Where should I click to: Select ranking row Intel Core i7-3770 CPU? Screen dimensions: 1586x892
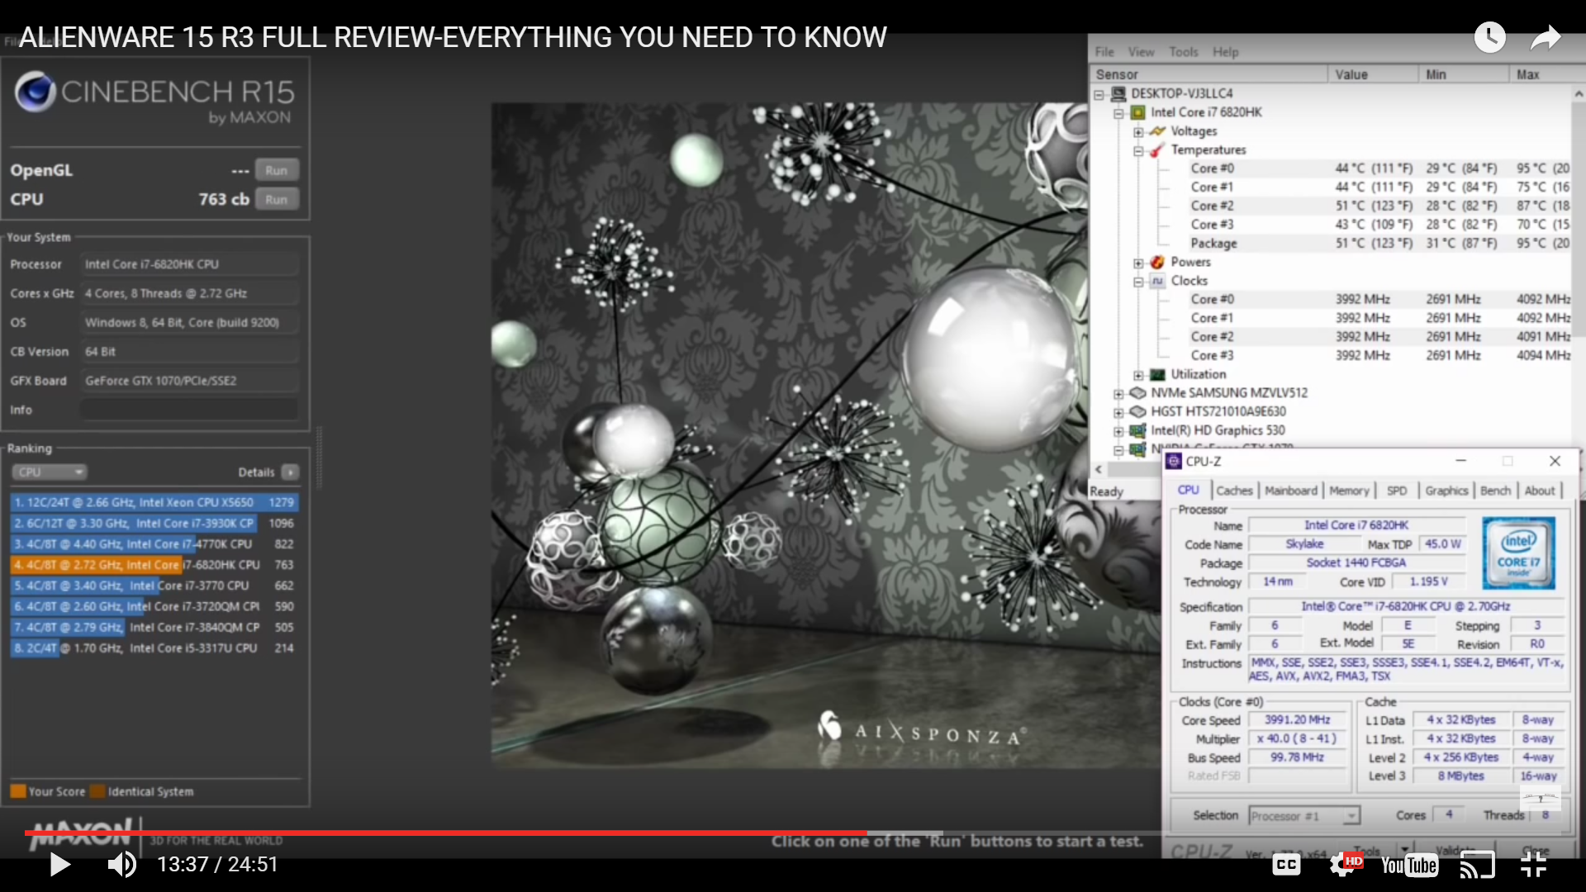[154, 586]
